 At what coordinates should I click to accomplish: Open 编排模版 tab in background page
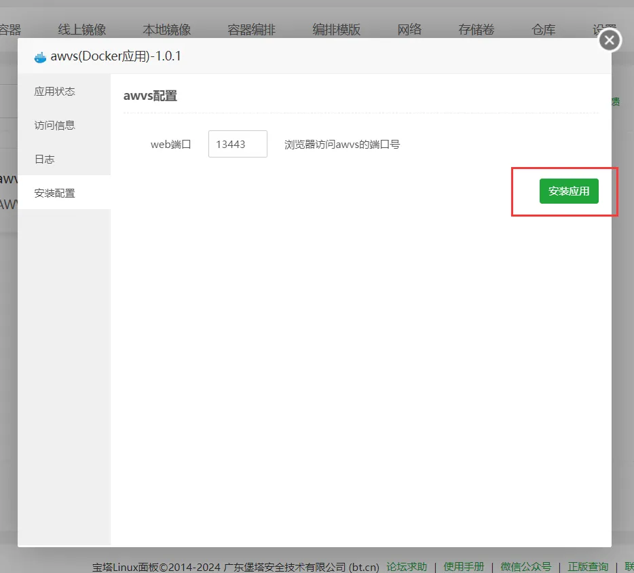click(x=336, y=29)
